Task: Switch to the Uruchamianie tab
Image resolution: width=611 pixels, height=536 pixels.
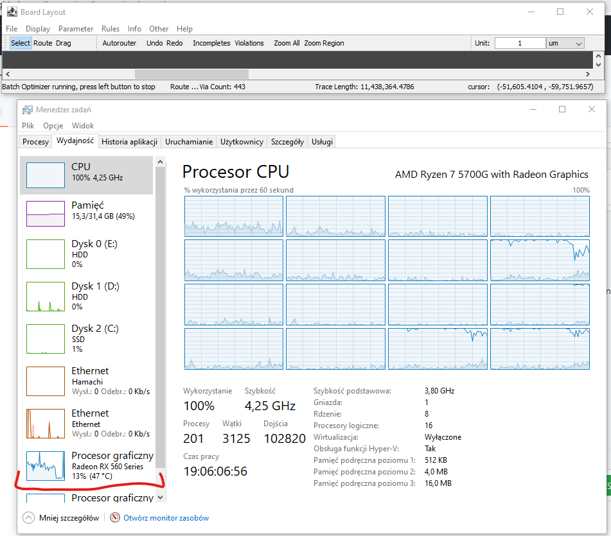Action: pos(189,142)
